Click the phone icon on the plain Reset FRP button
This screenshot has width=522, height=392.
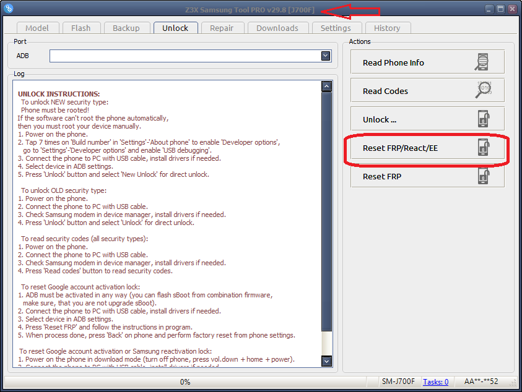pyautogui.click(x=484, y=176)
